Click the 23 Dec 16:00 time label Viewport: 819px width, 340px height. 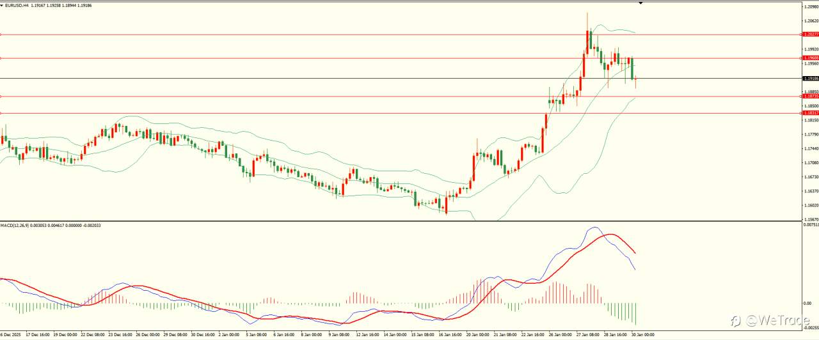(121, 334)
